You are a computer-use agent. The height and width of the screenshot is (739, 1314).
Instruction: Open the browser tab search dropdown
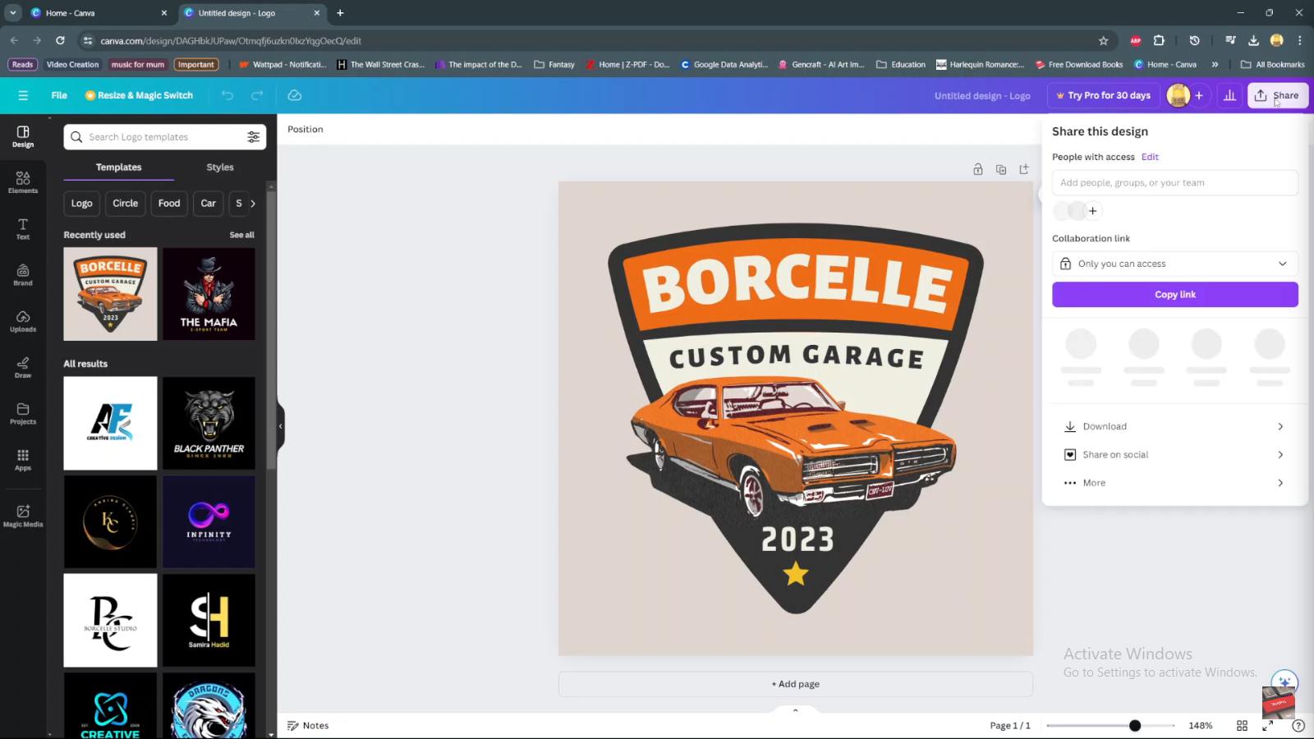pos(13,13)
